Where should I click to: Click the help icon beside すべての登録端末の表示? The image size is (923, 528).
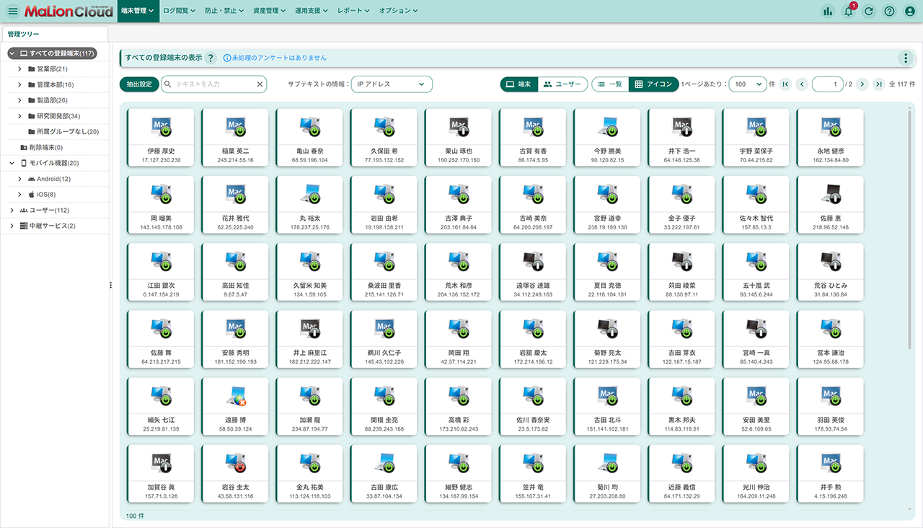click(x=211, y=58)
